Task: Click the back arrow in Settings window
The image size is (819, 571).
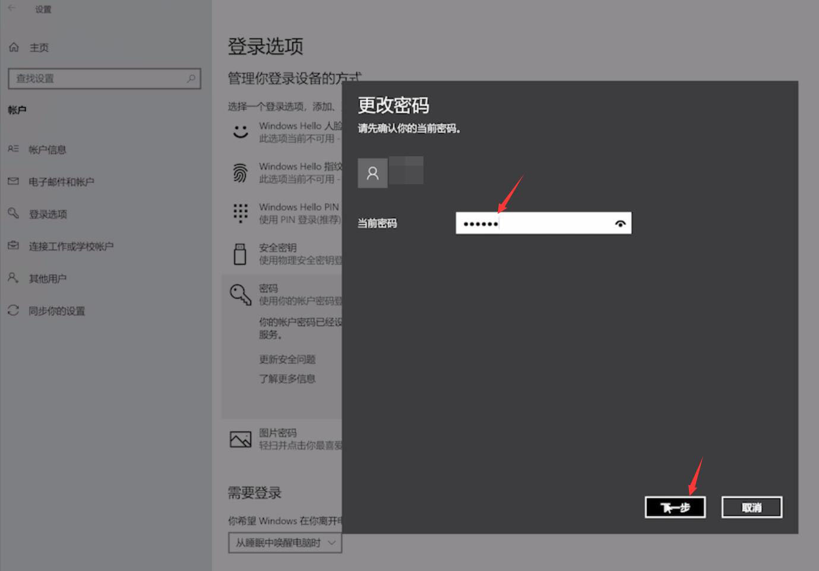Action: point(11,8)
